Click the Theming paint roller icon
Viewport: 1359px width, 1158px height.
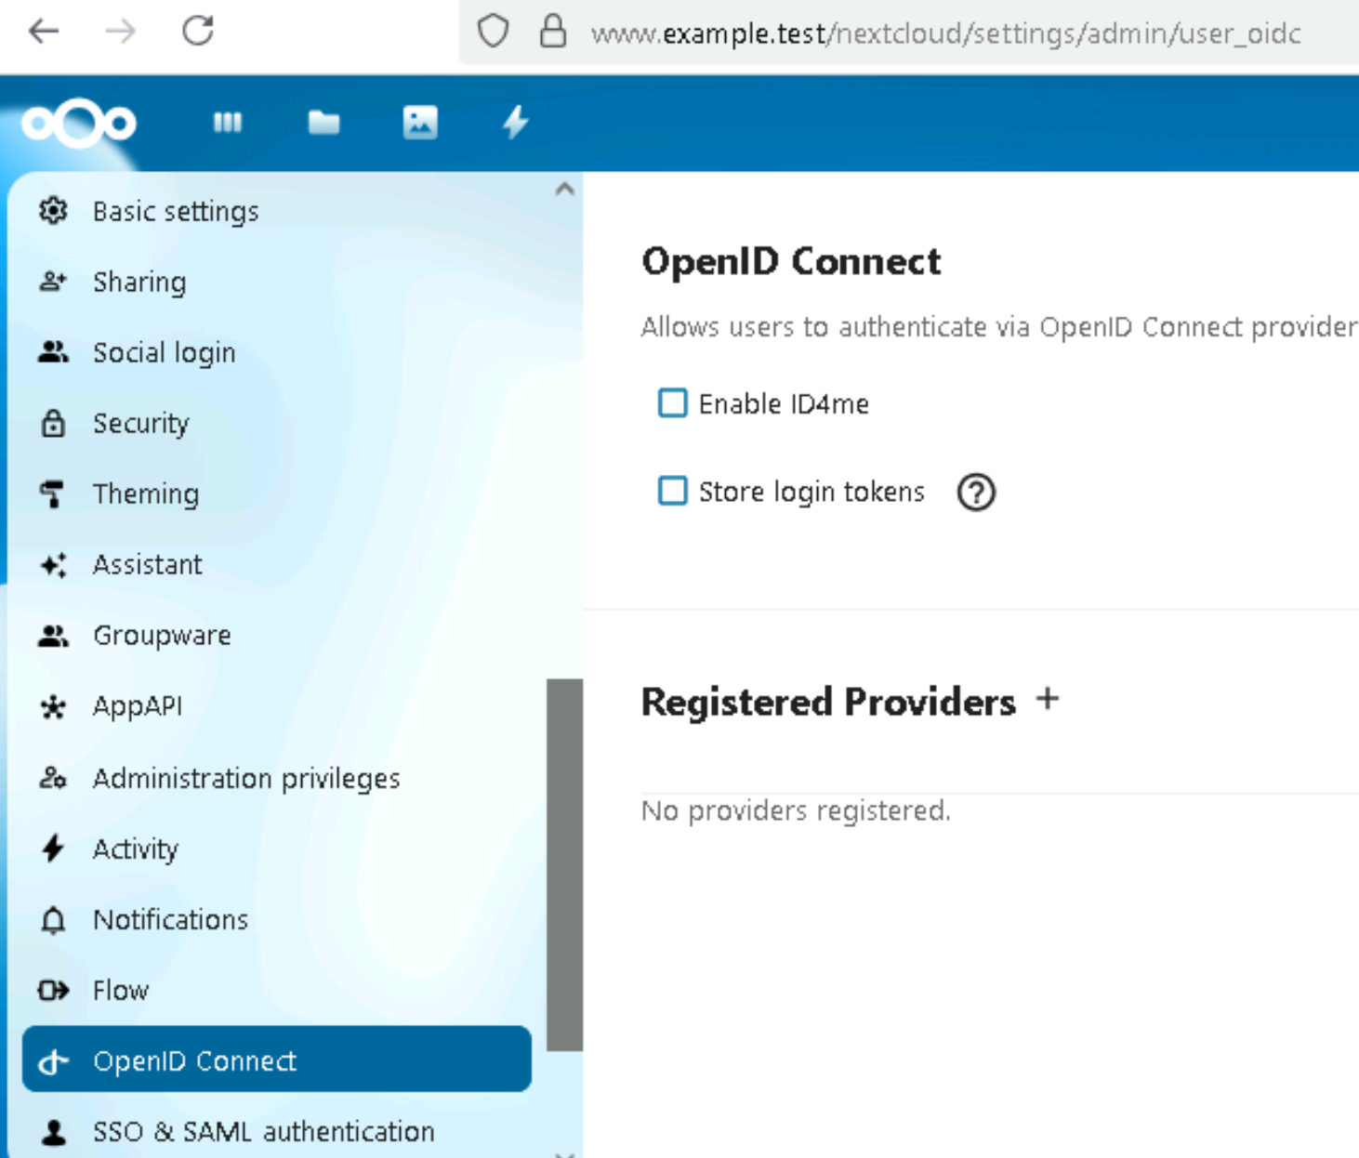[53, 493]
